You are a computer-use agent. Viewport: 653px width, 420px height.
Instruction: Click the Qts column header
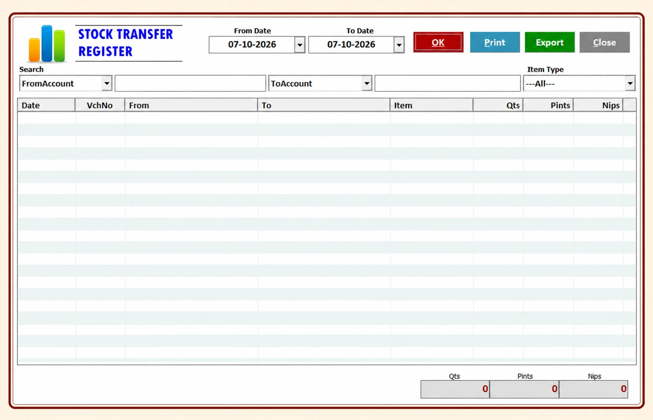[498, 105]
